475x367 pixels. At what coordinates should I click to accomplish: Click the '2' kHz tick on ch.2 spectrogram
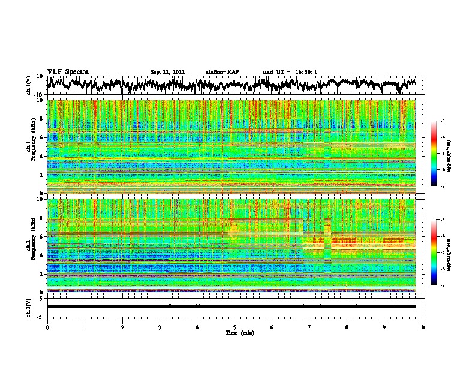pyautogui.click(x=42, y=274)
